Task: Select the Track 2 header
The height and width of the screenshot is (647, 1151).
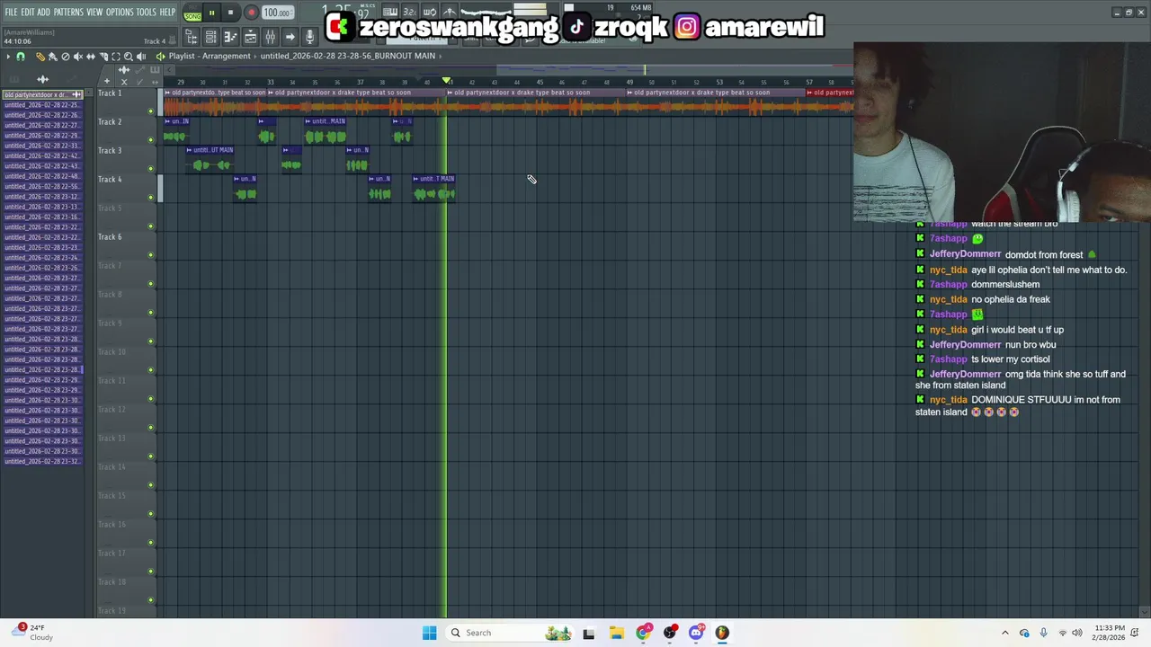Action: [126, 130]
